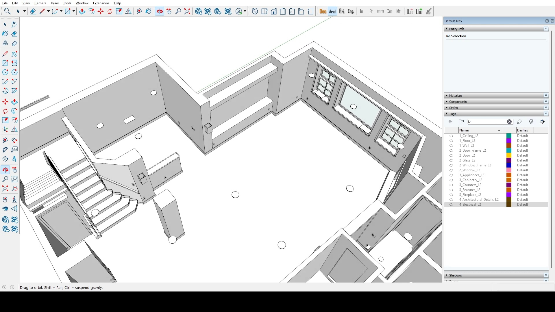Viewport: 555px width, 312px height.
Task: Open the Tags details arrow menu
Action: coord(542,122)
